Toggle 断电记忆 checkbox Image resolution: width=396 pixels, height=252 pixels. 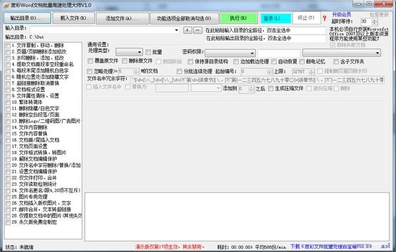pyautogui.click(x=302, y=62)
